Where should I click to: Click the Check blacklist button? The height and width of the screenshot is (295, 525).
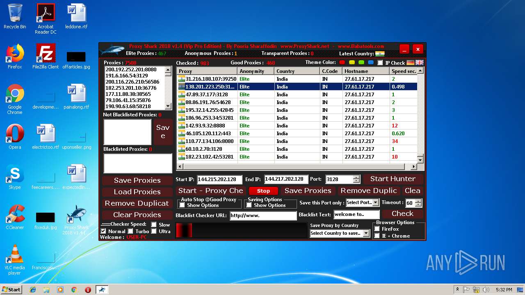402,213
